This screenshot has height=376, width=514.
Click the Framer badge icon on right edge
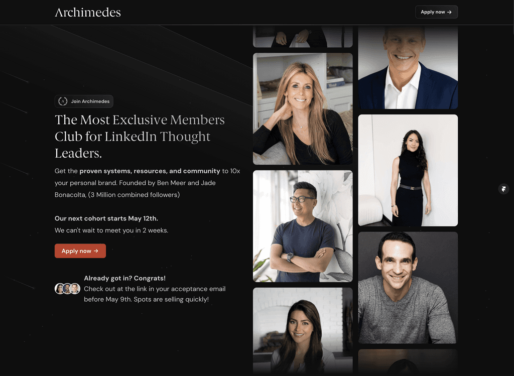[x=503, y=189]
